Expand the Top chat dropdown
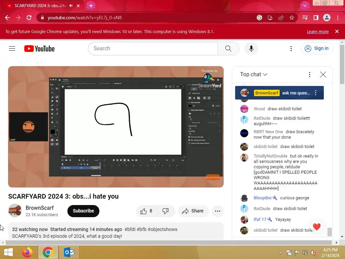 pos(254,75)
